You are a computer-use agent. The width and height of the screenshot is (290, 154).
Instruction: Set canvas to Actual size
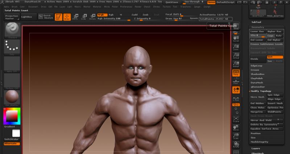point(236,56)
